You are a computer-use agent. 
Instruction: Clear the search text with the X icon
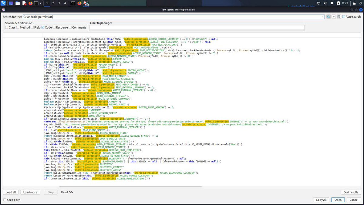pos(322,17)
